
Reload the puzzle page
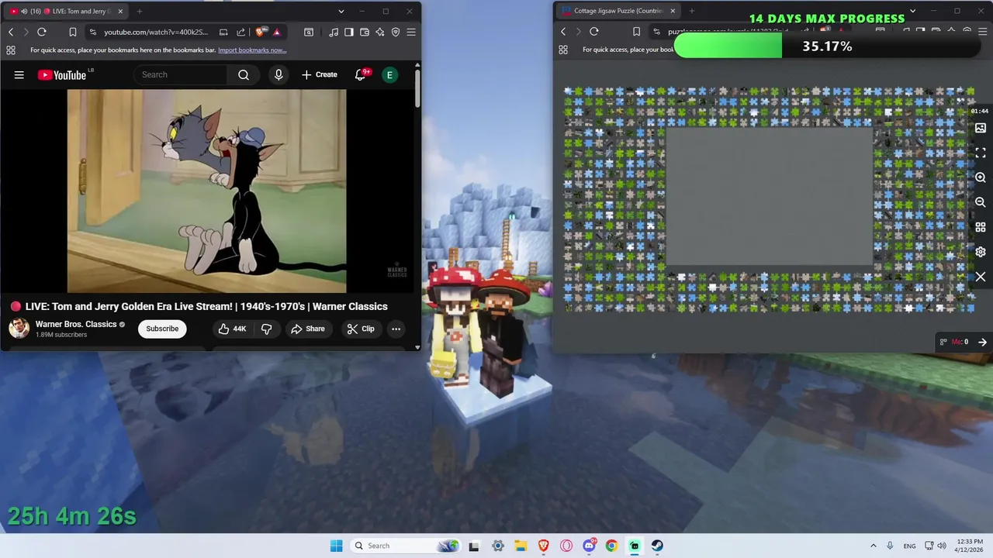pyautogui.click(x=594, y=32)
